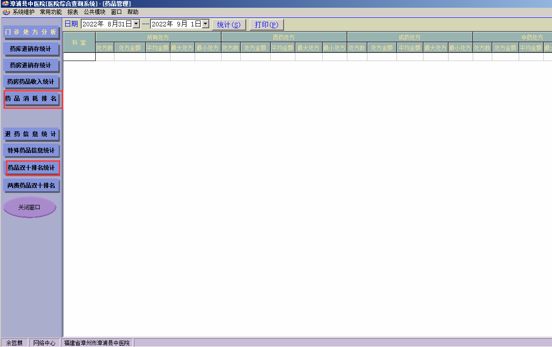Click 网络中心 in the status bar
The width and height of the screenshot is (552, 347).
44,343
